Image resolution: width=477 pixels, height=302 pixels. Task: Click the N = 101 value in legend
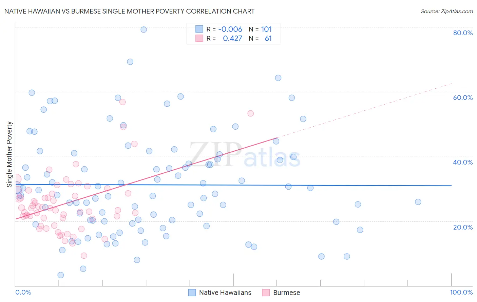tap(260, 29)
